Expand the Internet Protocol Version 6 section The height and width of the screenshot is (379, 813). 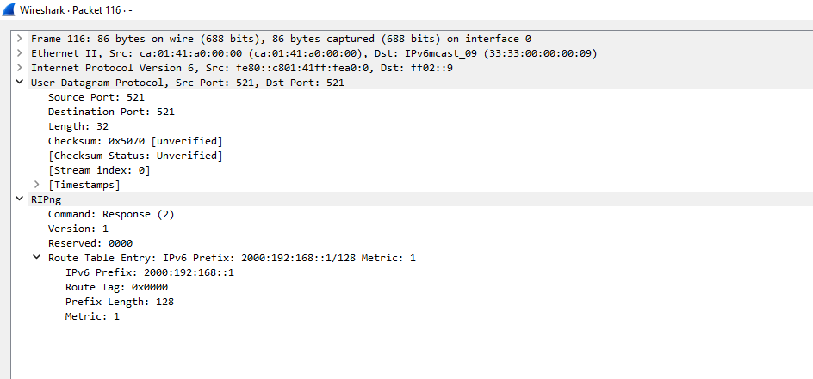pos(20,68)
